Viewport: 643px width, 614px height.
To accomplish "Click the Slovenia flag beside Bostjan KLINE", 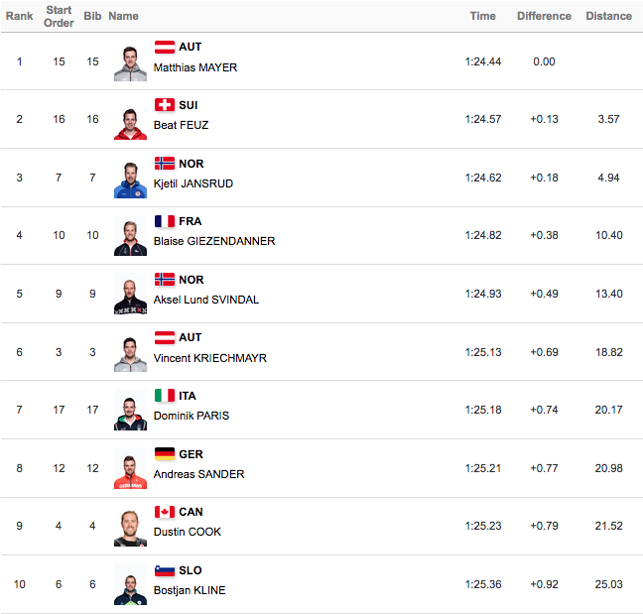I will point(165,570).
